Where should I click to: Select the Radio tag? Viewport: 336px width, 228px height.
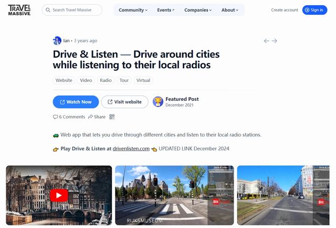pyautogui.click(x=106, y=80)
